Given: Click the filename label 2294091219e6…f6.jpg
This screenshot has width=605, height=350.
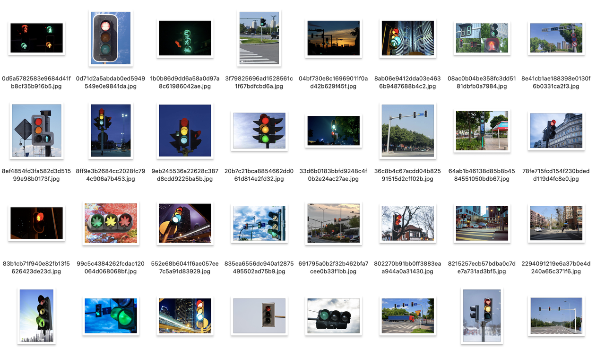Looking at the screenshot, I should [x=556, y=268].
